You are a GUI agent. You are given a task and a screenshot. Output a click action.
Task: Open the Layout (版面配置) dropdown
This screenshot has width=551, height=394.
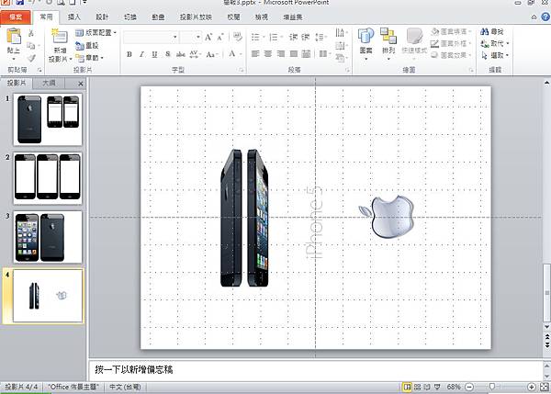coord(96,33)
